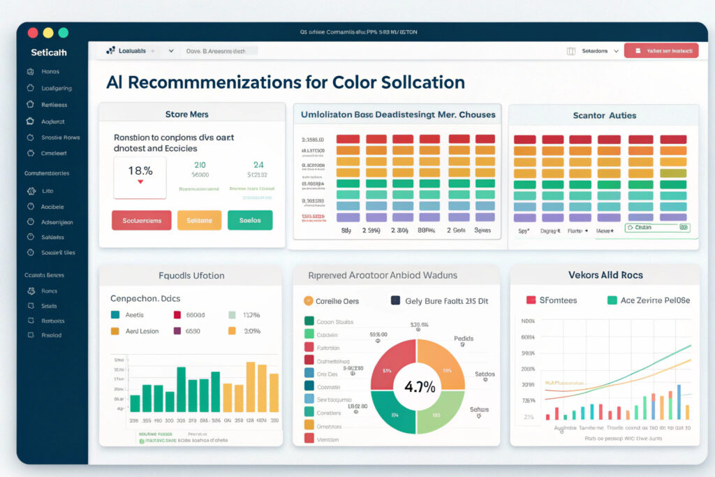Click the green Soelos button
The width and height of the screenshot is (715, 477).
coord(250,221)
